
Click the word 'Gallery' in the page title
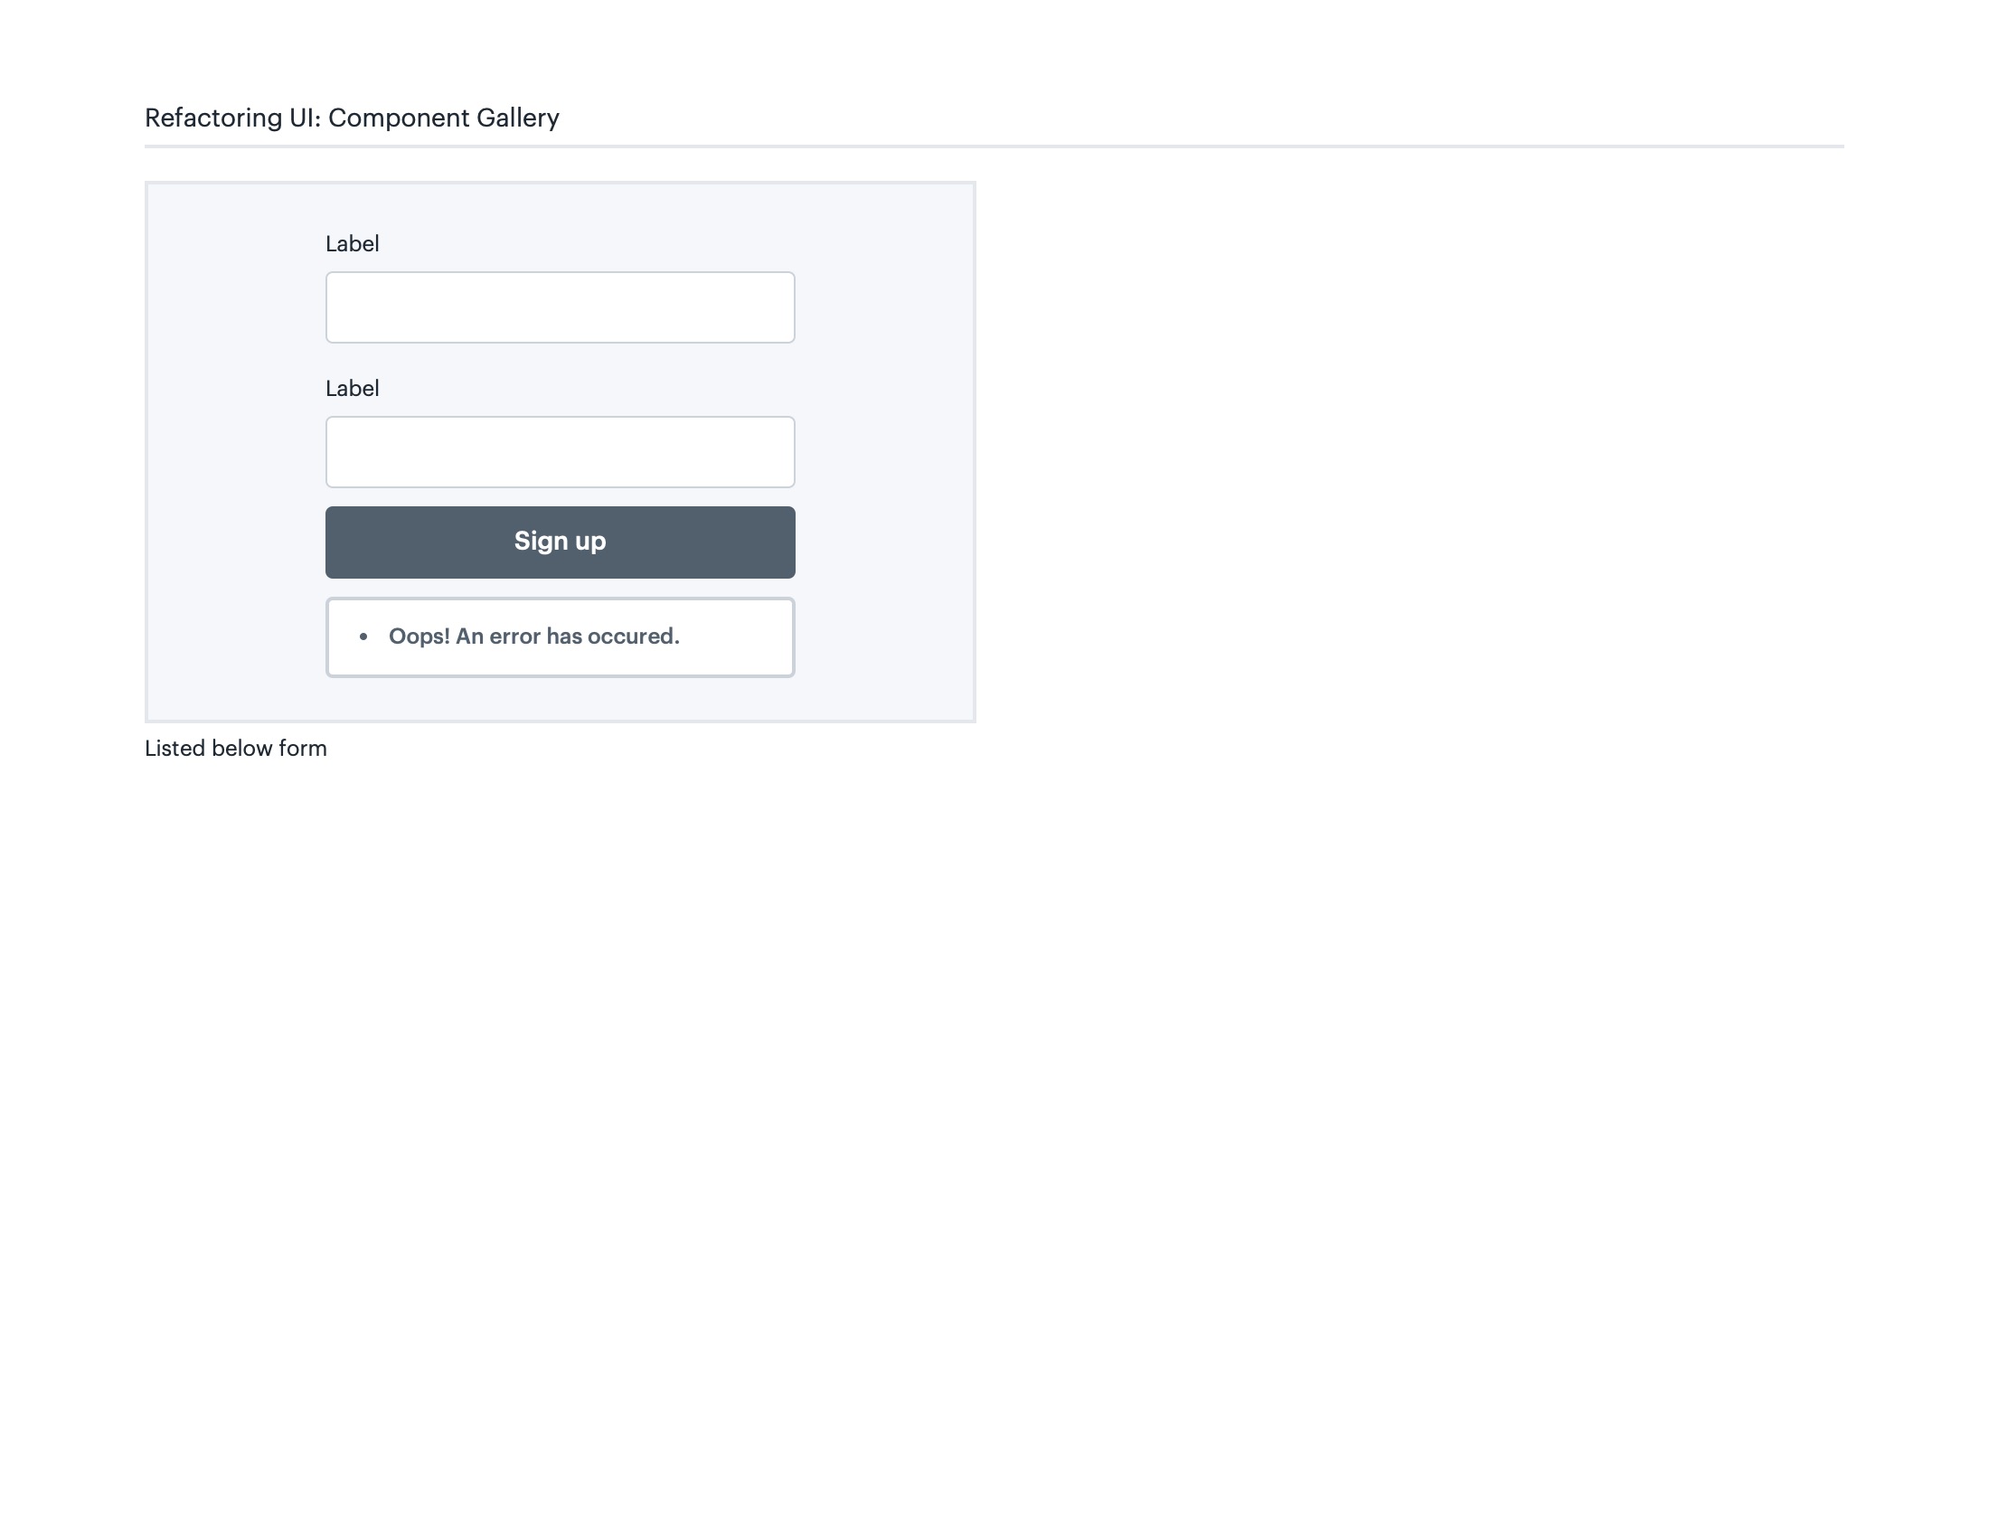pyautogui.click(x=517, y=118)
